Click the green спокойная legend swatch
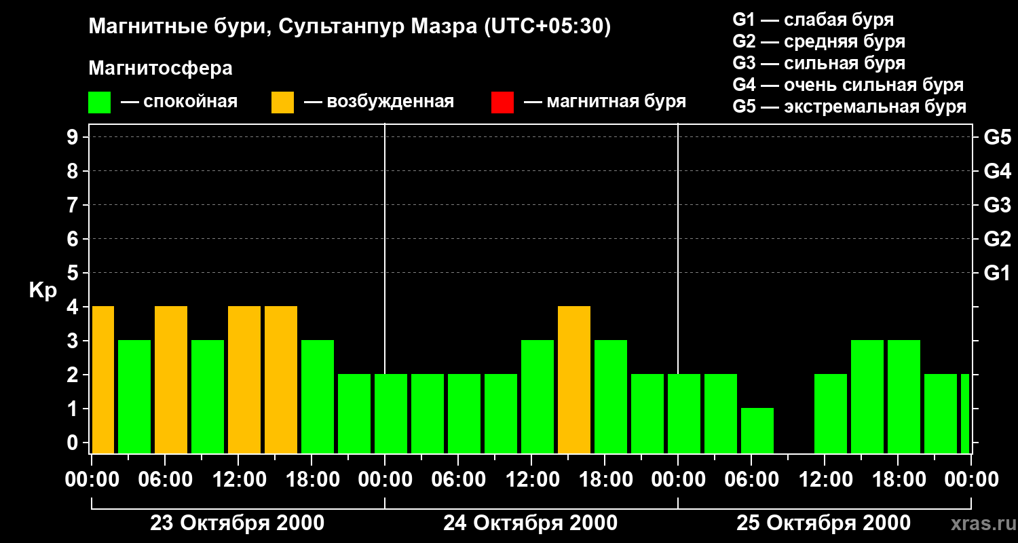 coord(100,102)
